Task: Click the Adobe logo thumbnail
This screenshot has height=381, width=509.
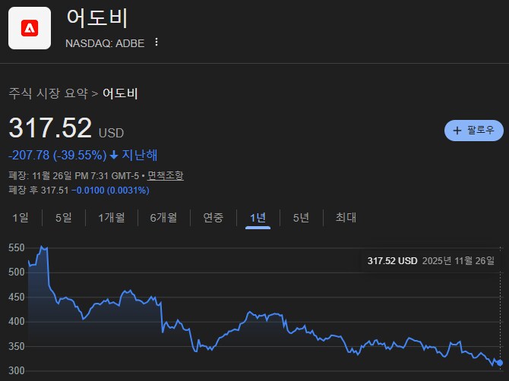Action: point(30,28)
